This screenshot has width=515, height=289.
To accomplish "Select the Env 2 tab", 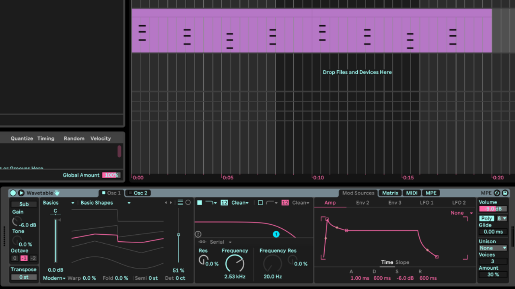I will (x=363, y=203).
